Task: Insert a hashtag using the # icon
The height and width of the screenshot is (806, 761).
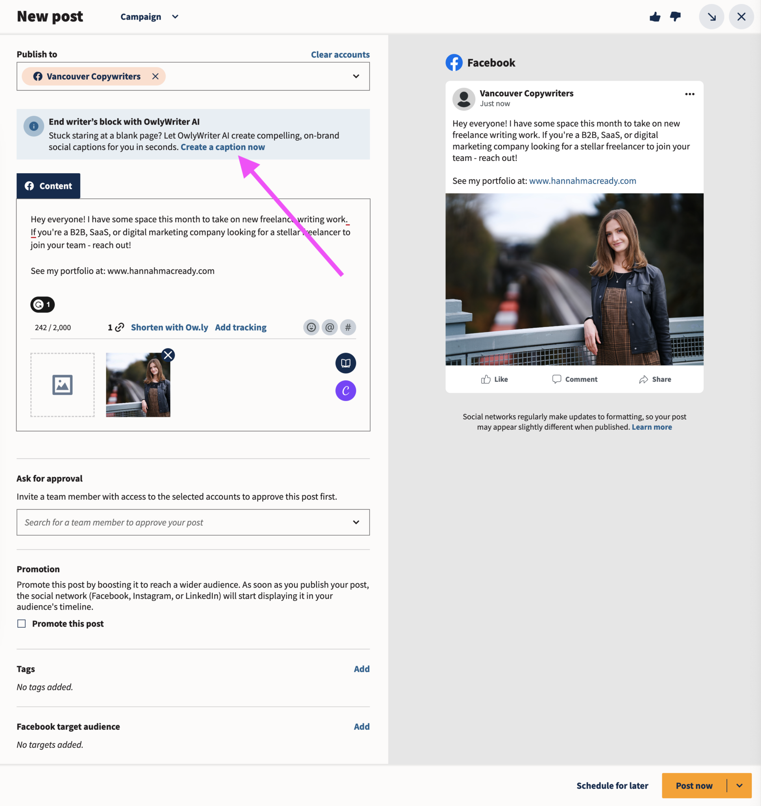Action: pos(347,327)
